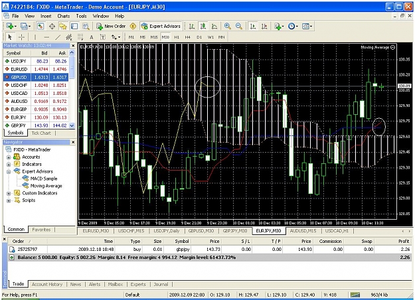Screen dimensions: 415x300
Task: Select the M15 timeframe button
Action: 154,37
